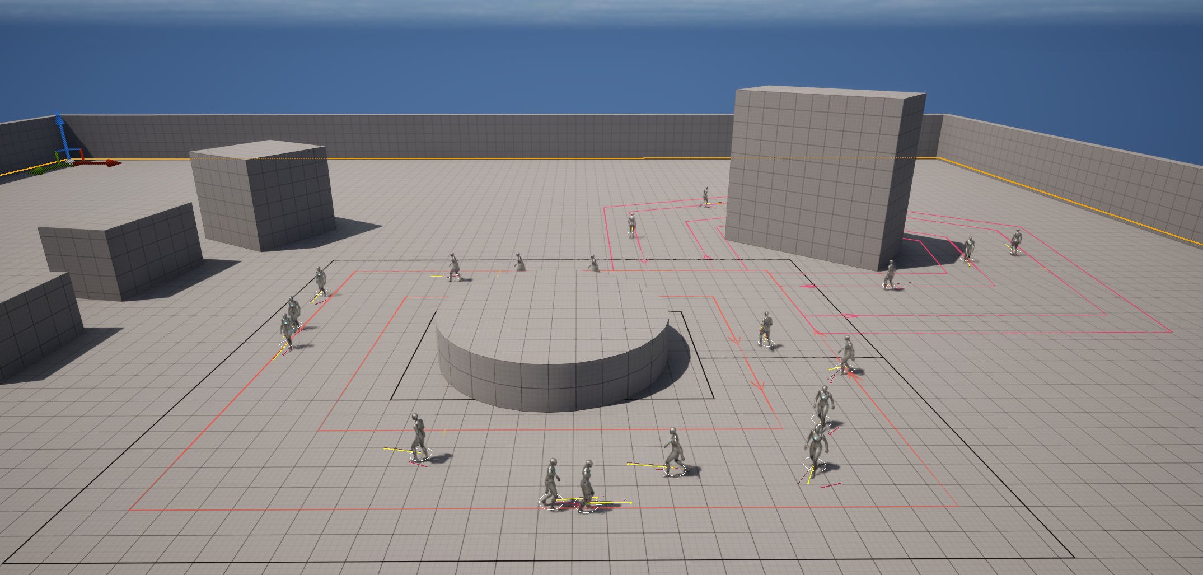The image size is (1203, 575).
Task: Select the rightmost character near the right wall
Action: (x=1015, y=241)
